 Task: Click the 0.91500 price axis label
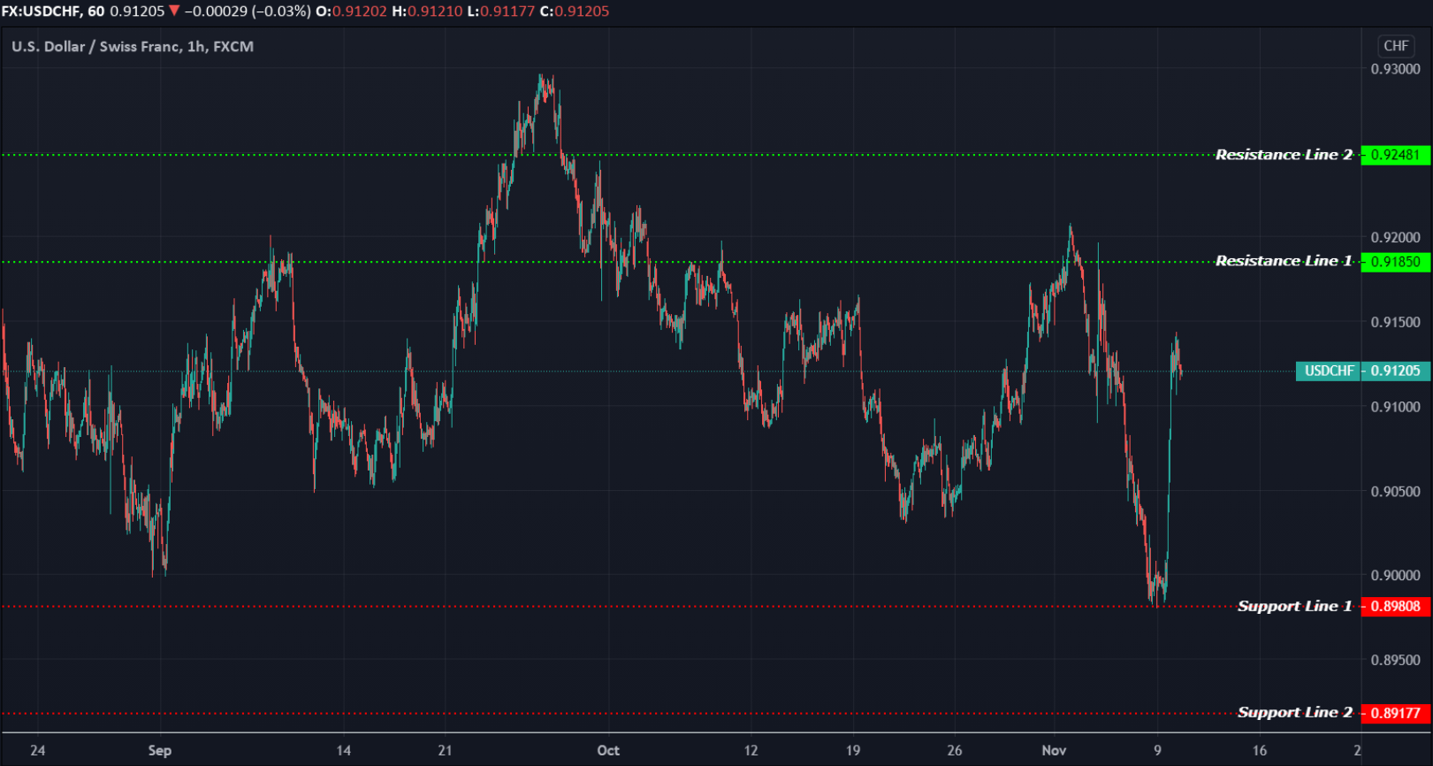coord(1396,322)
